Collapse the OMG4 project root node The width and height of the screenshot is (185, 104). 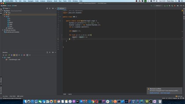3,11
